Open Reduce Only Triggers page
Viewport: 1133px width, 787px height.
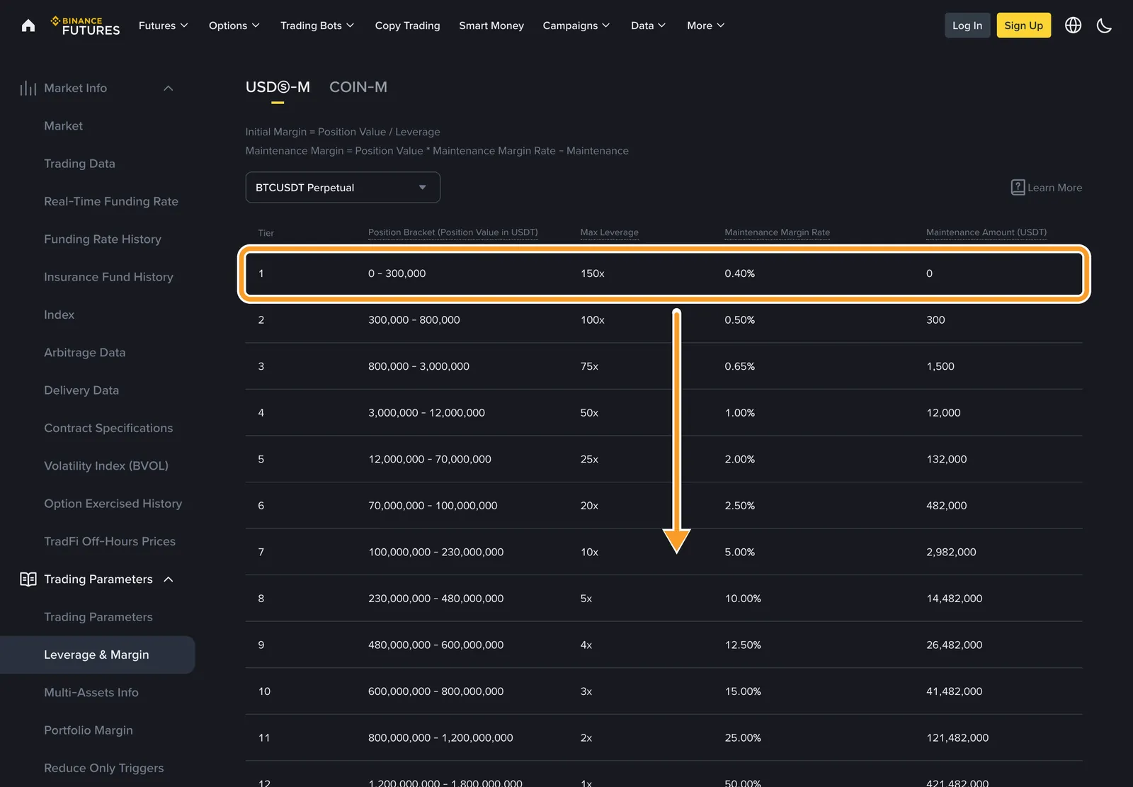[103, 768]
